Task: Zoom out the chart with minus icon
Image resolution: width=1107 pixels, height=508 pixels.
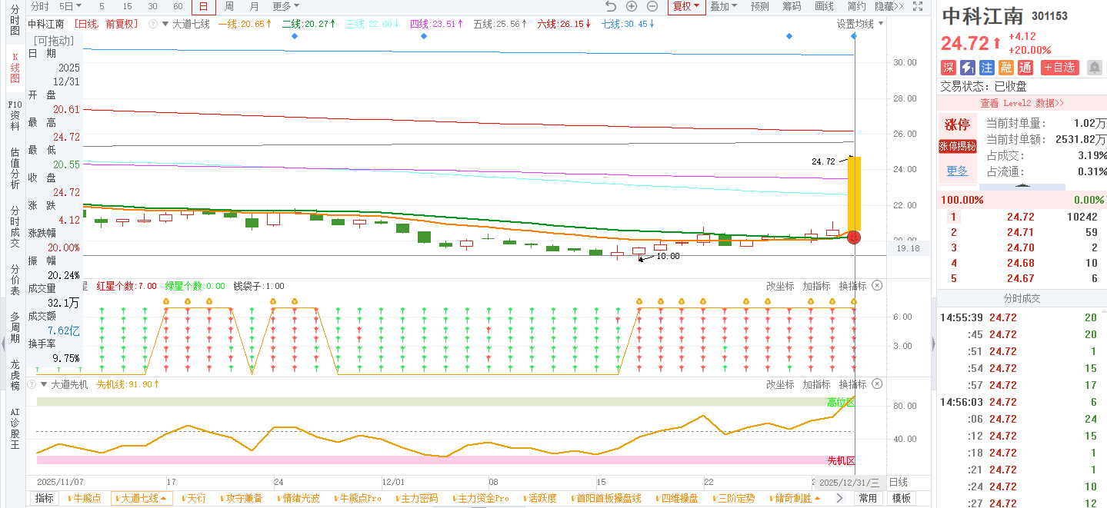Action: [652, 6]
